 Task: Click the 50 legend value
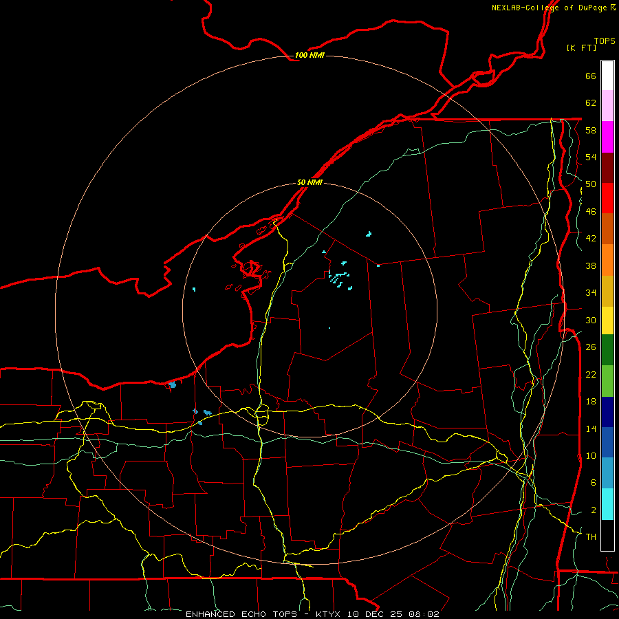(591, 184)
